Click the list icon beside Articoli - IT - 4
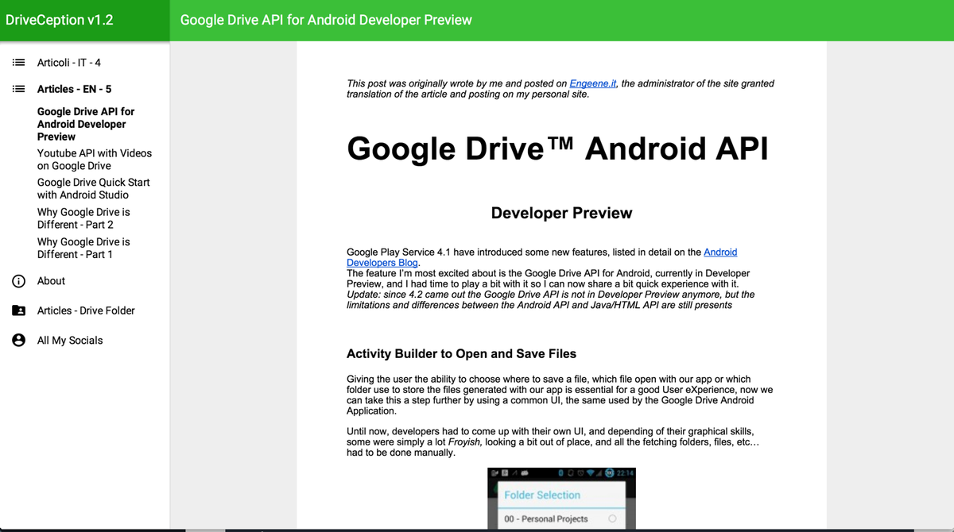 (18, 63)
